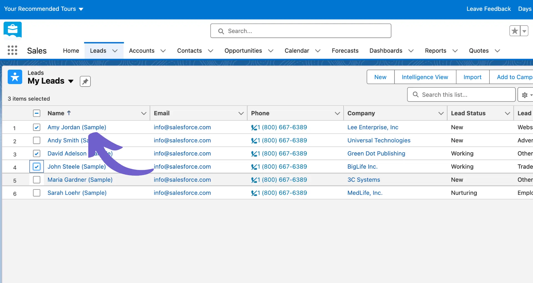This screenshot has width=533, height=283.
Task: Focus the global Search field
Action: pyautogui.click(x=301, y=31)
